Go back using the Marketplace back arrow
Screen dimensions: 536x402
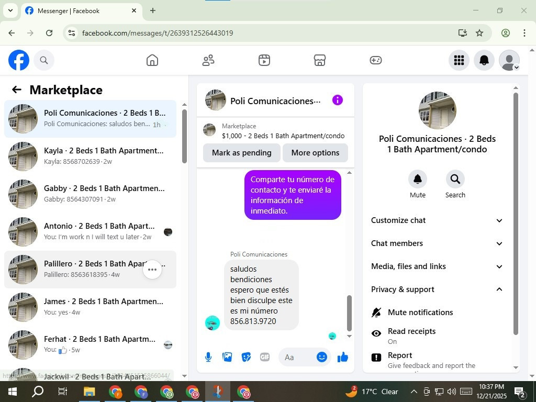pos(16,90)
